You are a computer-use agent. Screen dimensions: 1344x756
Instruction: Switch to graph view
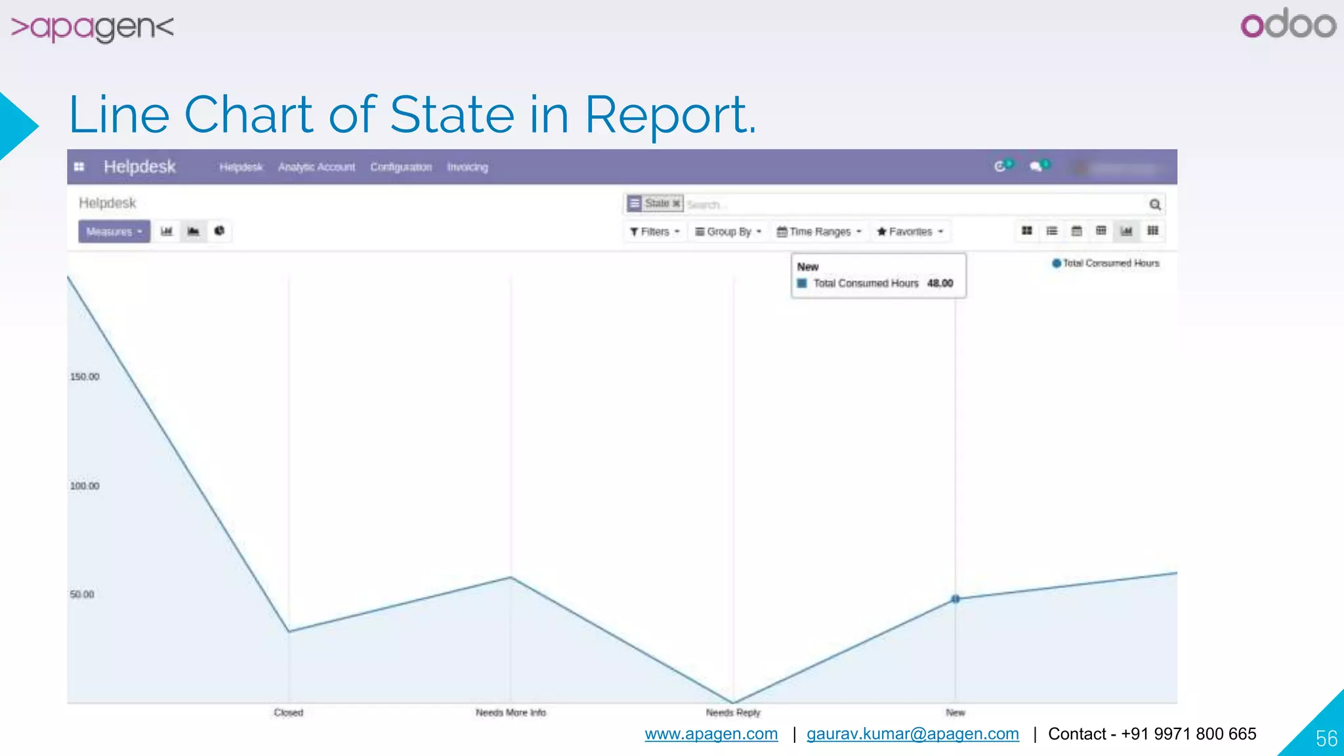click(1127, 231)
